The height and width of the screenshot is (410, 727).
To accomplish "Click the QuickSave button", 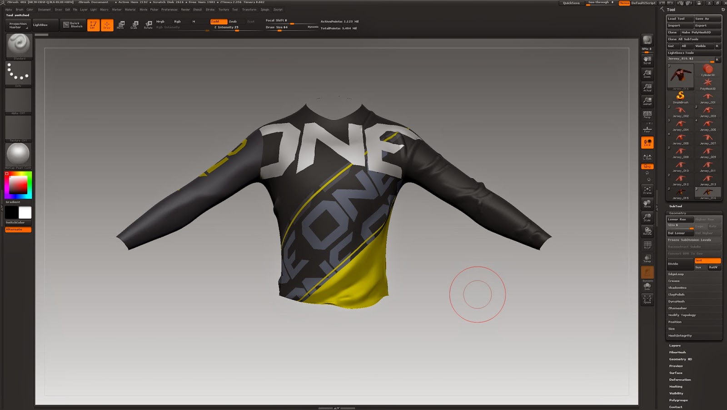I will pos(571,3).
